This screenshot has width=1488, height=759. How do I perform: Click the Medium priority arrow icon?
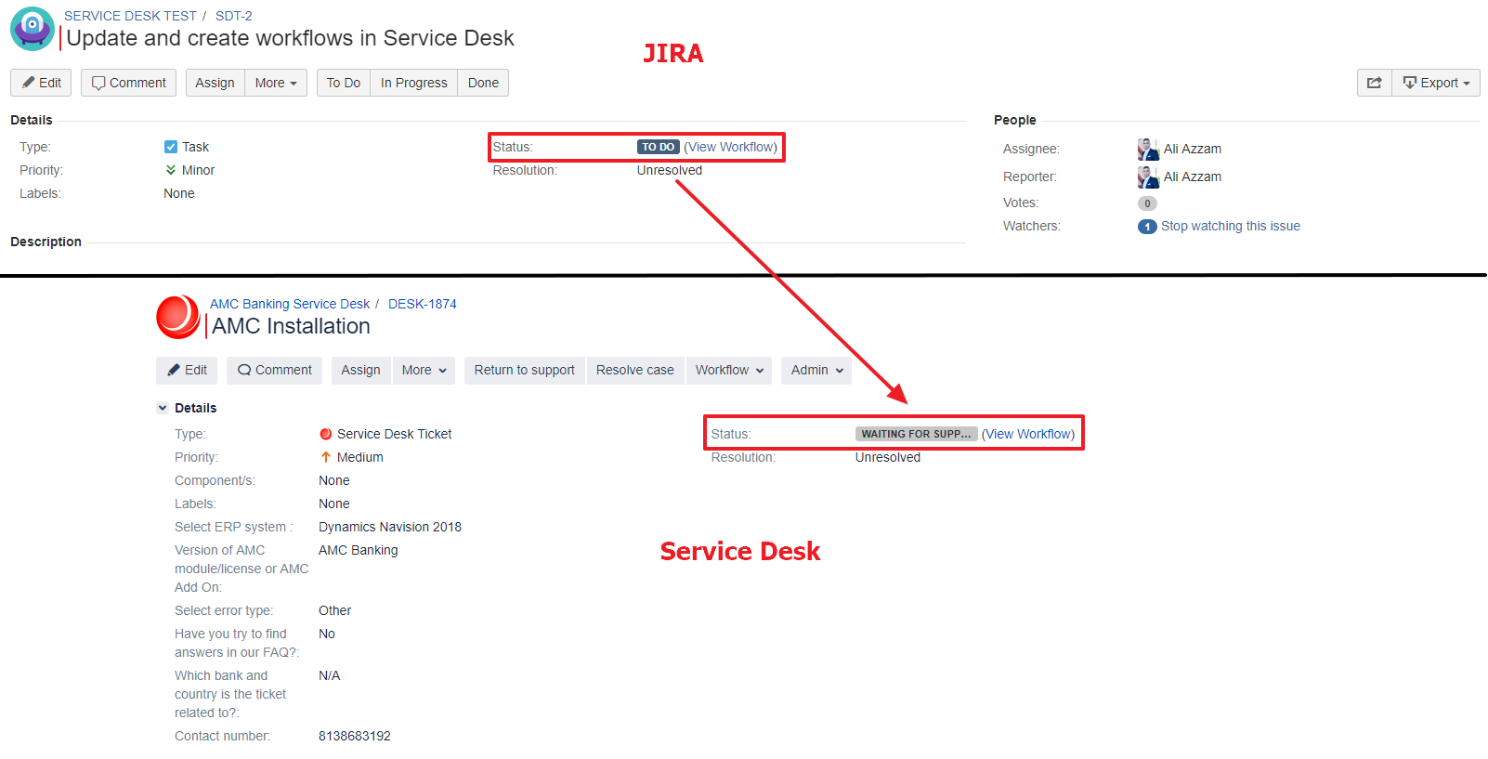(326, 457)
